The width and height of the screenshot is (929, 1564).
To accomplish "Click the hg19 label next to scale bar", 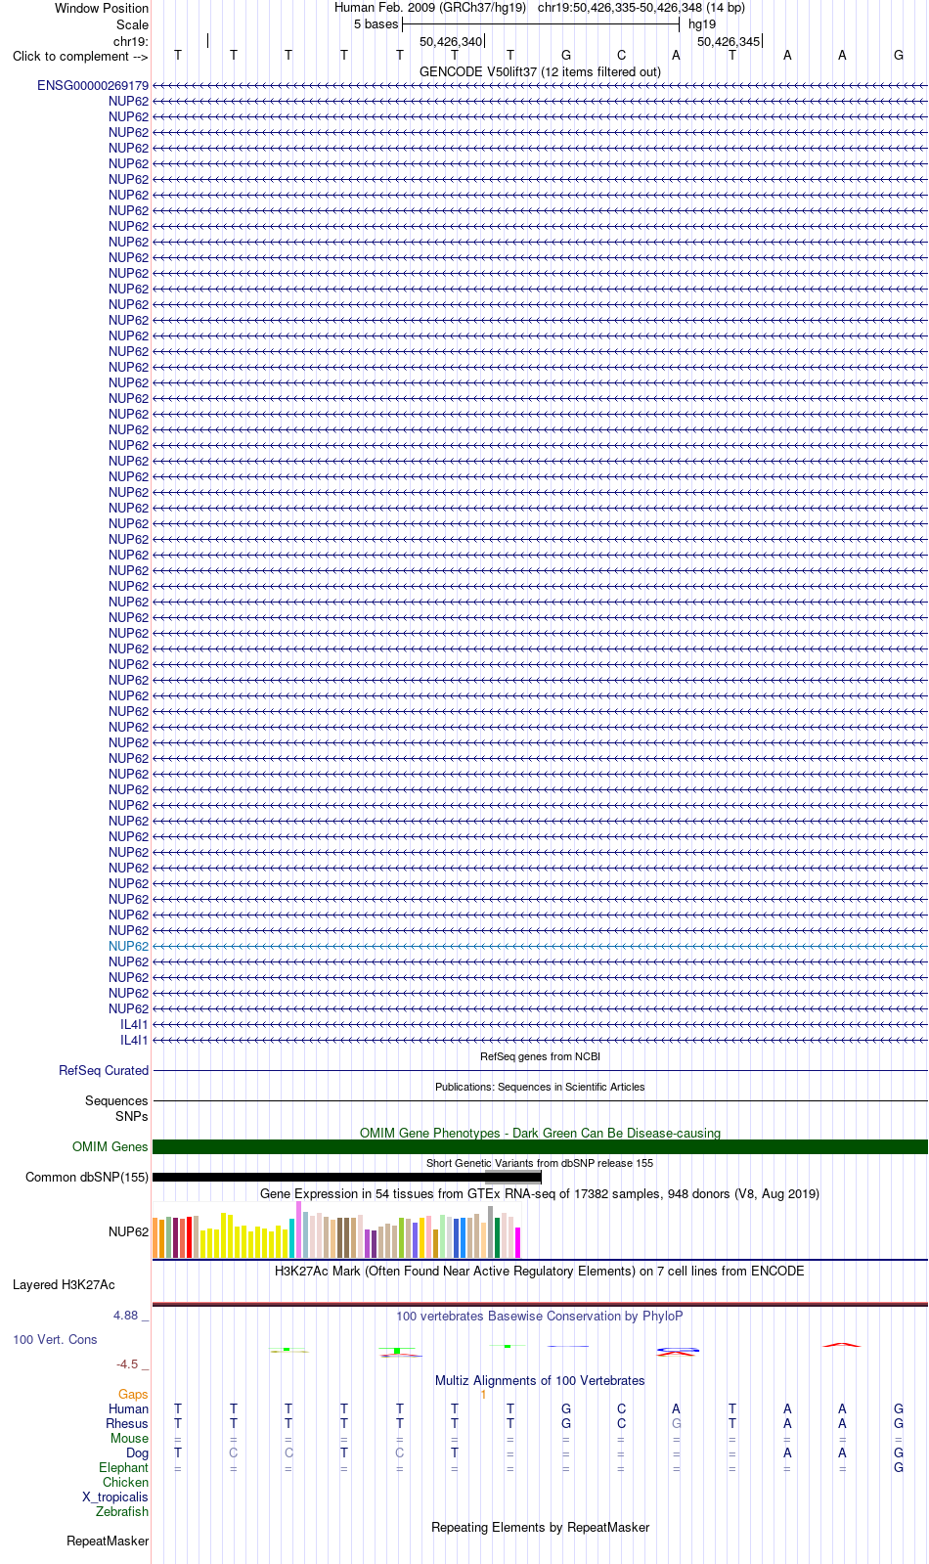I will click(x=702, y=24).
